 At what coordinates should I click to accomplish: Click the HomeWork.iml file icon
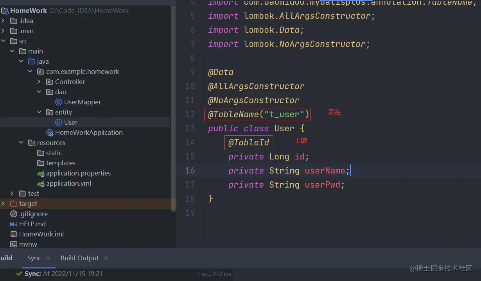click(14, 234)
